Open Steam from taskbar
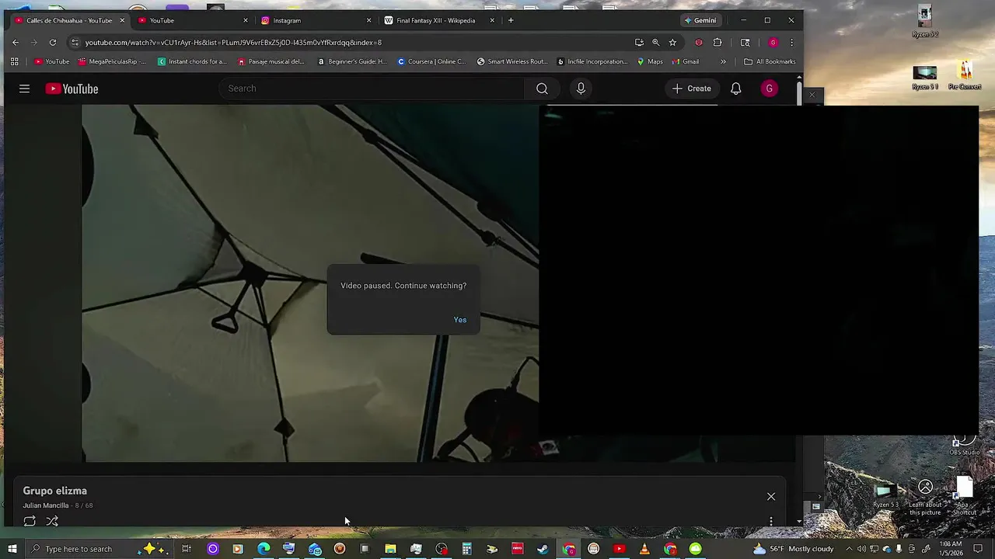This screenshot has width=995, height=559. tap(543, 549)
